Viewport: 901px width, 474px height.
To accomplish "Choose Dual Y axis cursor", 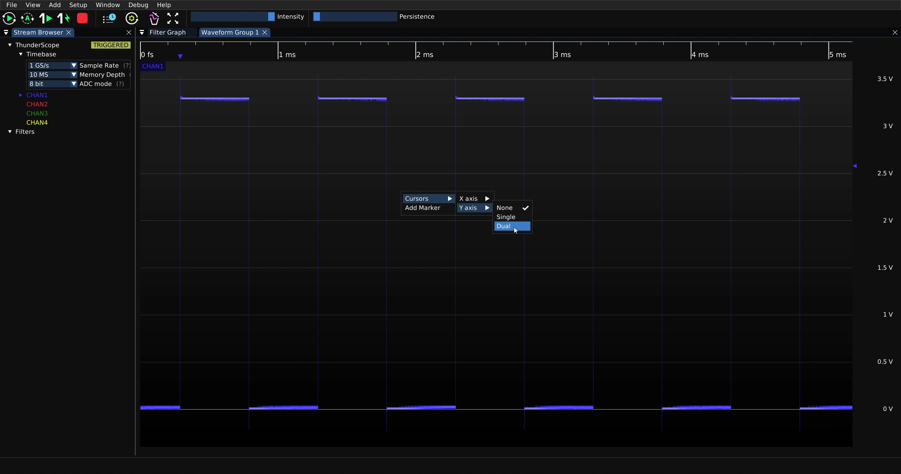I will pos(512,226).
